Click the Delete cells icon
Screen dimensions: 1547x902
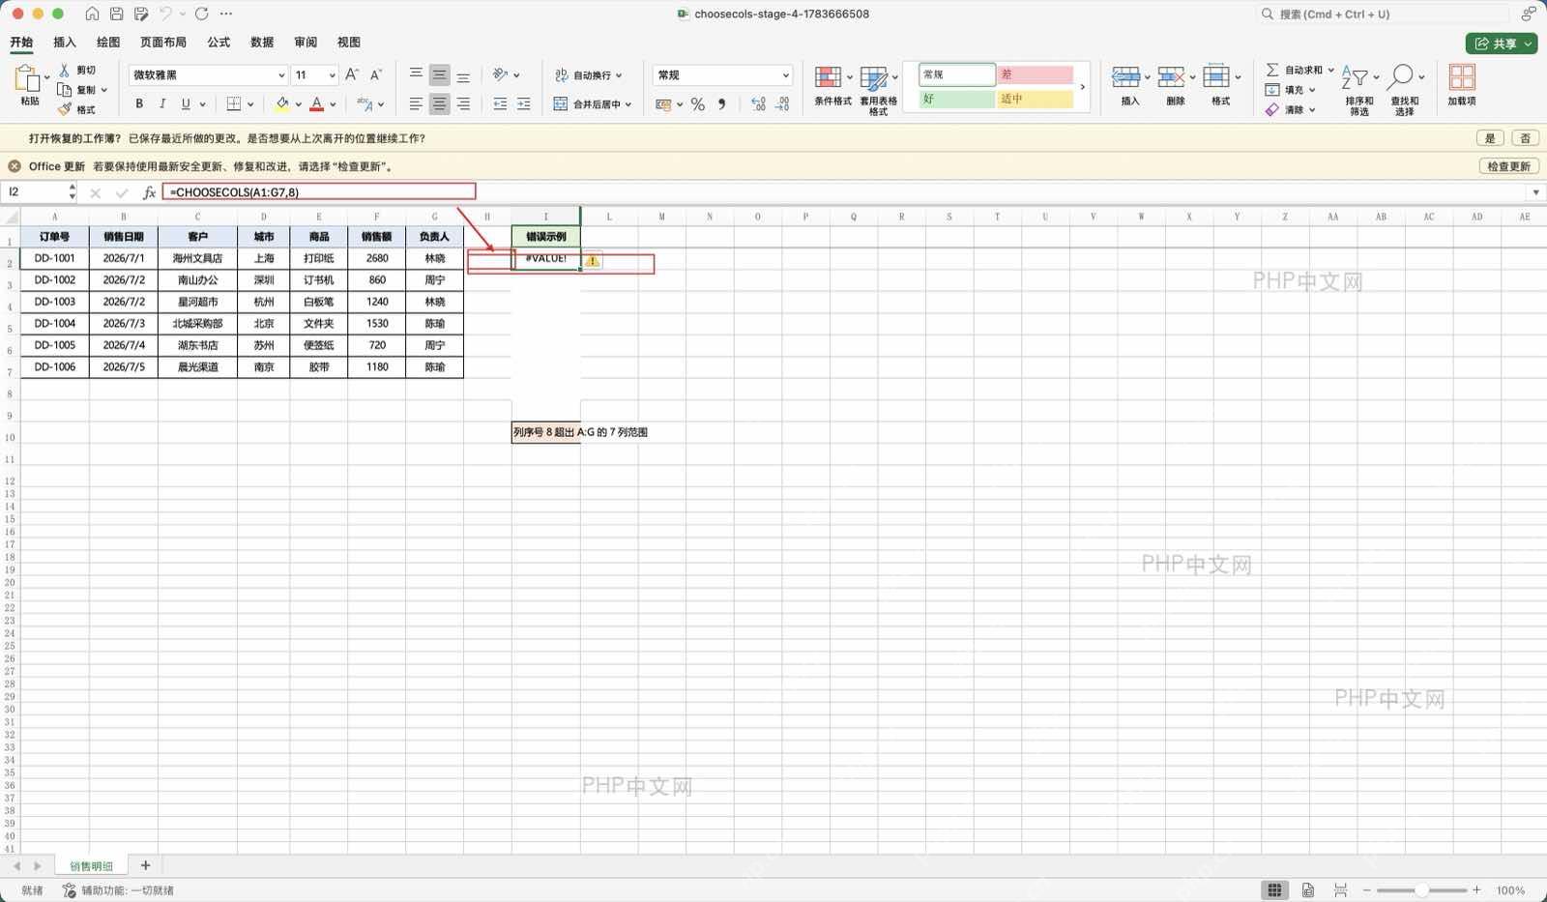pyautogui.click(x=1171, y=77)
